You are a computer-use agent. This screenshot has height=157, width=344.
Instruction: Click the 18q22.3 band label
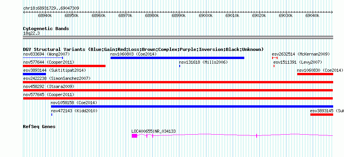(31, 34)
